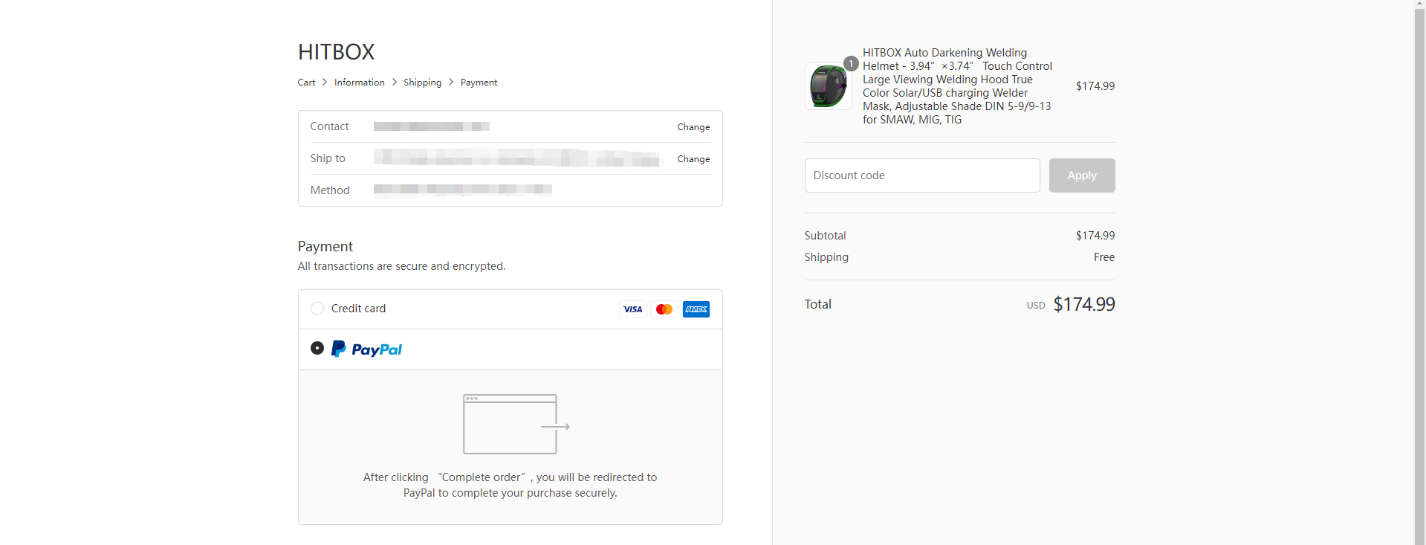Click the quantity badge on product thumbnail
This screenshot has height=545, width=1426.
coord(851,64)
